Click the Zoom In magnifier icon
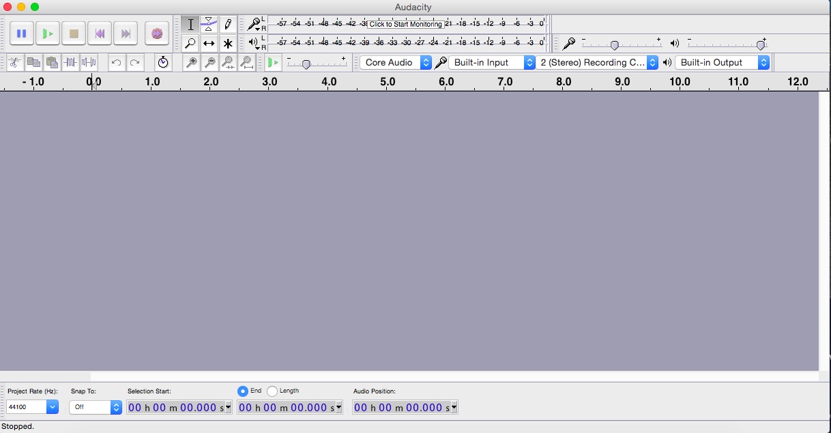Image resolution: width=831 pixels, height=433 pixels. click(192, 62)
